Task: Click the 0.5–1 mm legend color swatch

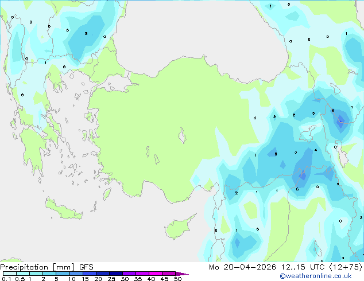Action: (23, 274)
